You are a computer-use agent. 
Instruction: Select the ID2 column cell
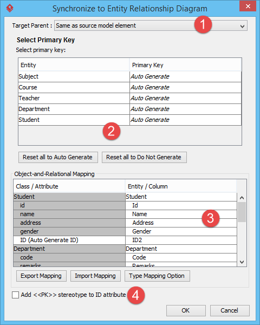181,240
